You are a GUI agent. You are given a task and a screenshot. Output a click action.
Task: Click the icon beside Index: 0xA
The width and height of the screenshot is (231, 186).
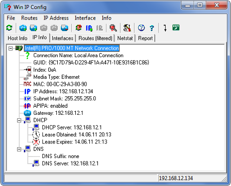28,70
